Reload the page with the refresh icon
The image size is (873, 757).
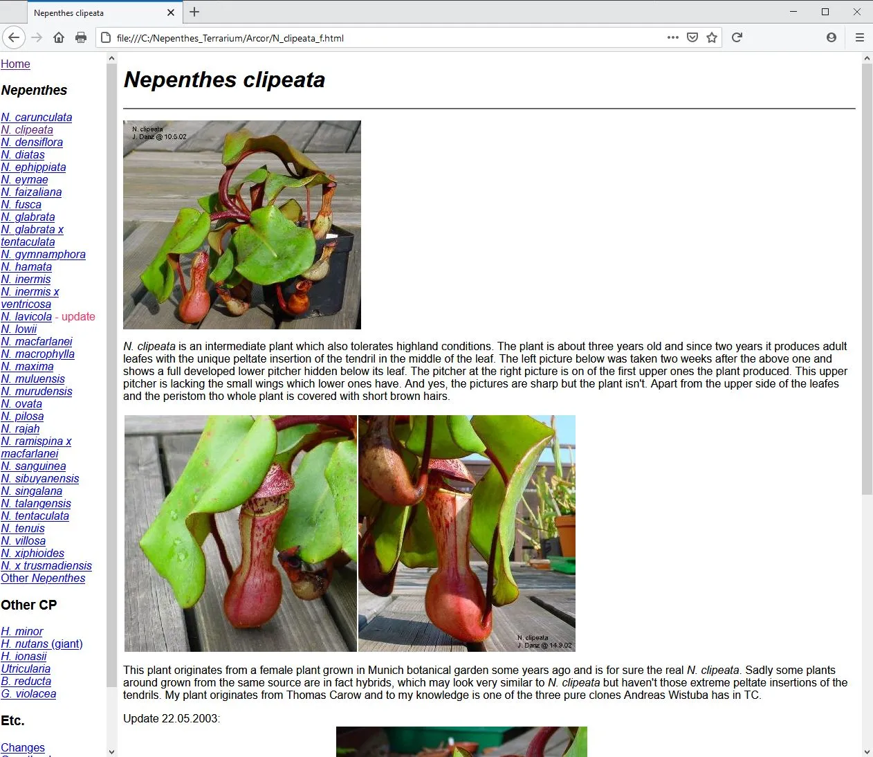(x=737, y=37)
